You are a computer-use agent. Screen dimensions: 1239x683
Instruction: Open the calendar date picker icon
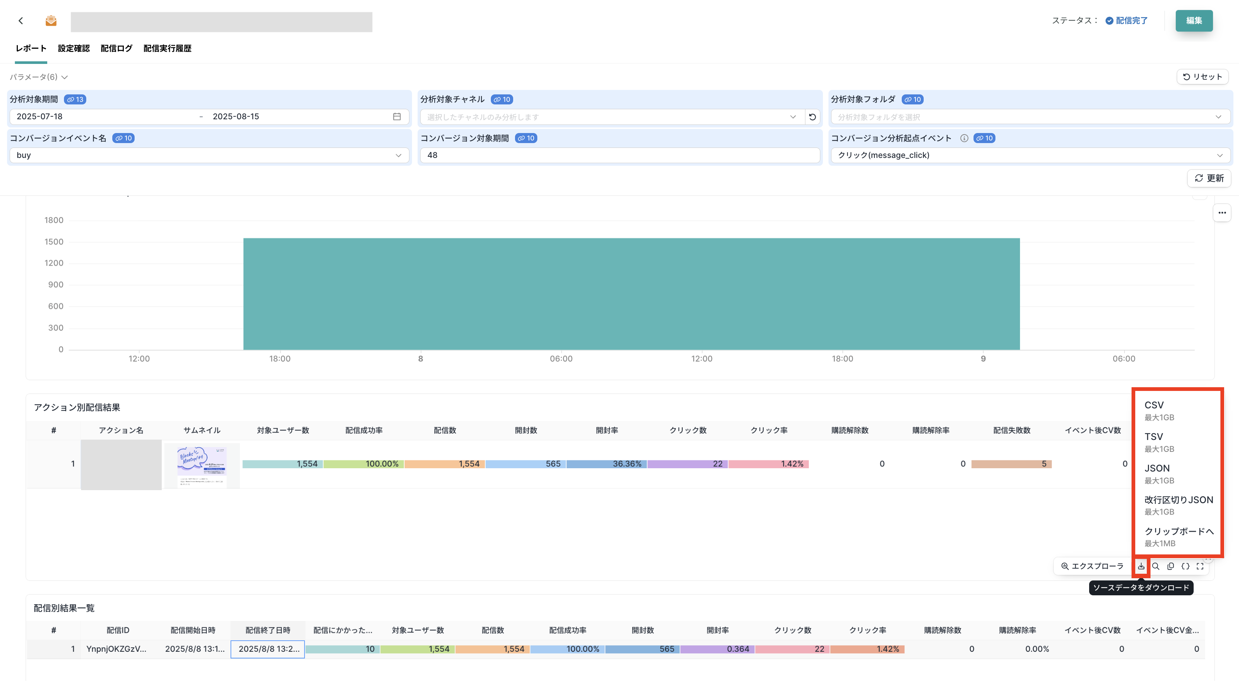pyautogui.click(x=397, y=117)
